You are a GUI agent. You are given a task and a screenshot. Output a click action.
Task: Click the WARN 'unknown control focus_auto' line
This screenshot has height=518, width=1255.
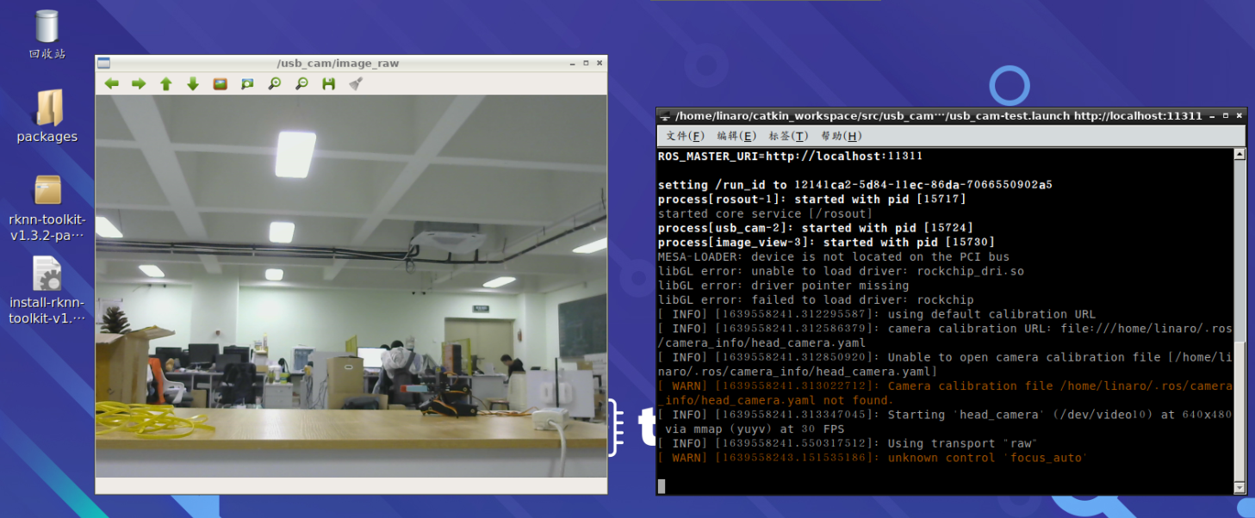coord(873,458)
